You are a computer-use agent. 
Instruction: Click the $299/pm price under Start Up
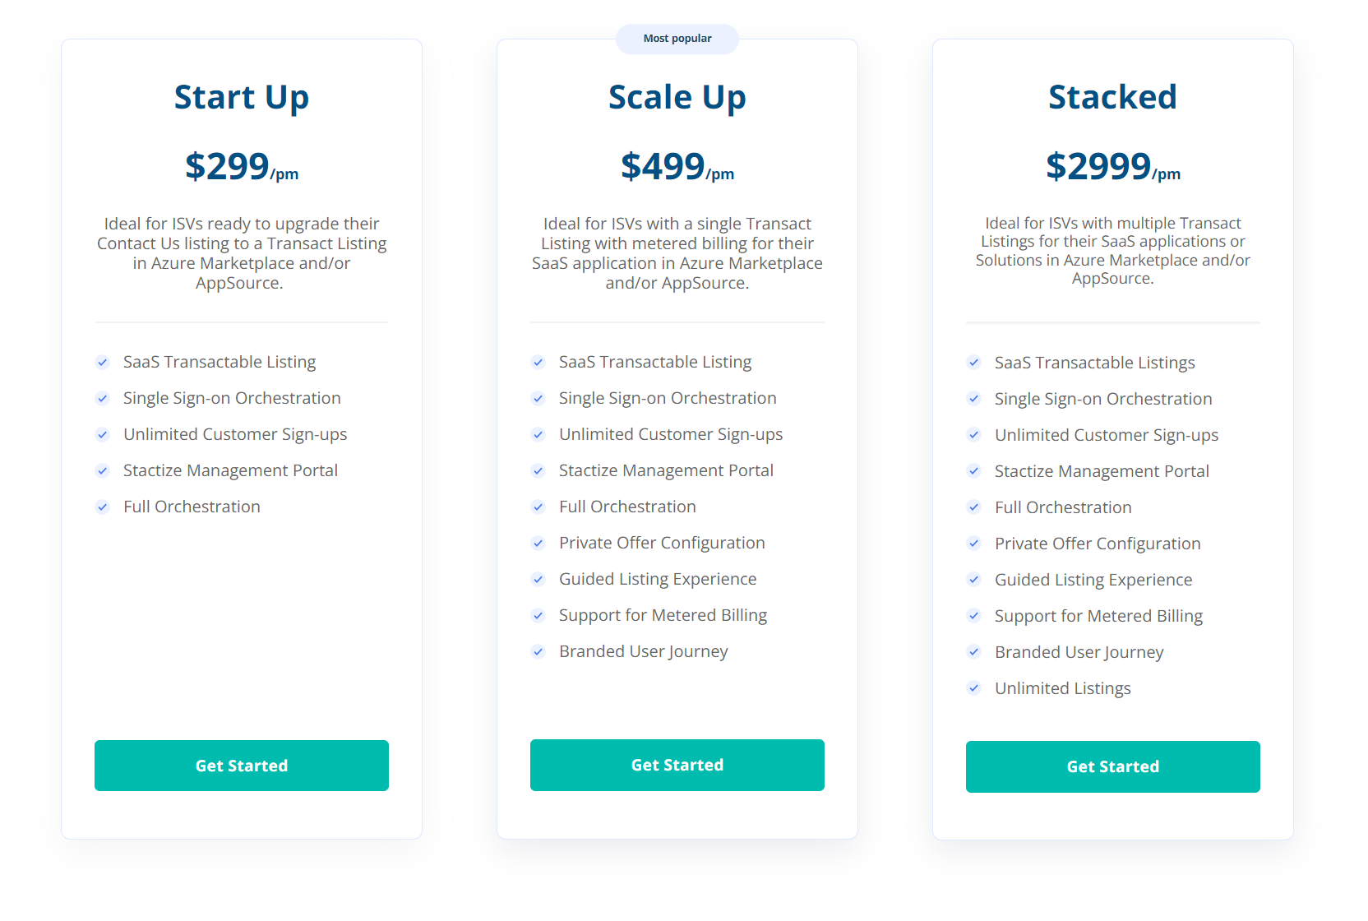tap(241, 167)
